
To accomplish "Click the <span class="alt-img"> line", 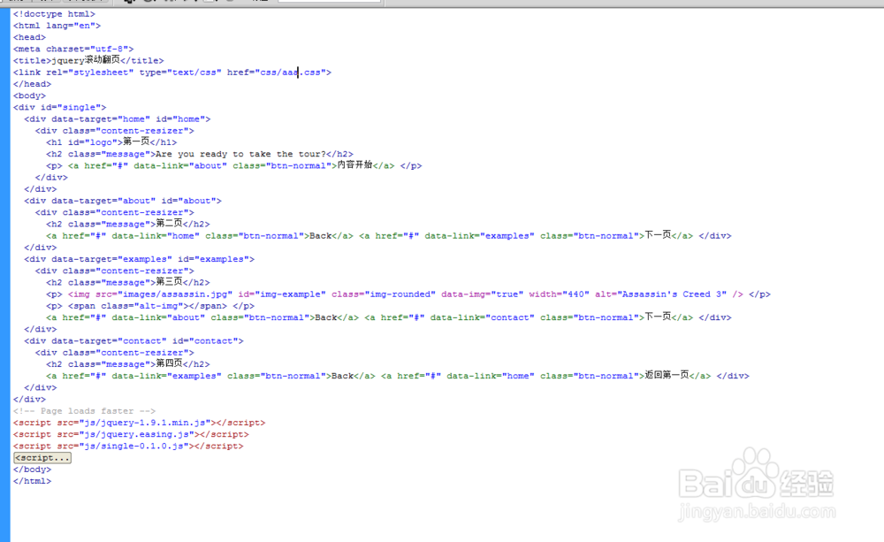I will 150,306.
